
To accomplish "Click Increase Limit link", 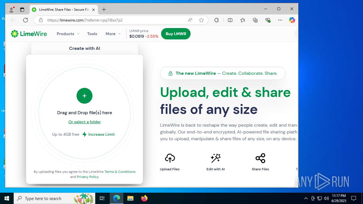I will (x=102, y=134).
